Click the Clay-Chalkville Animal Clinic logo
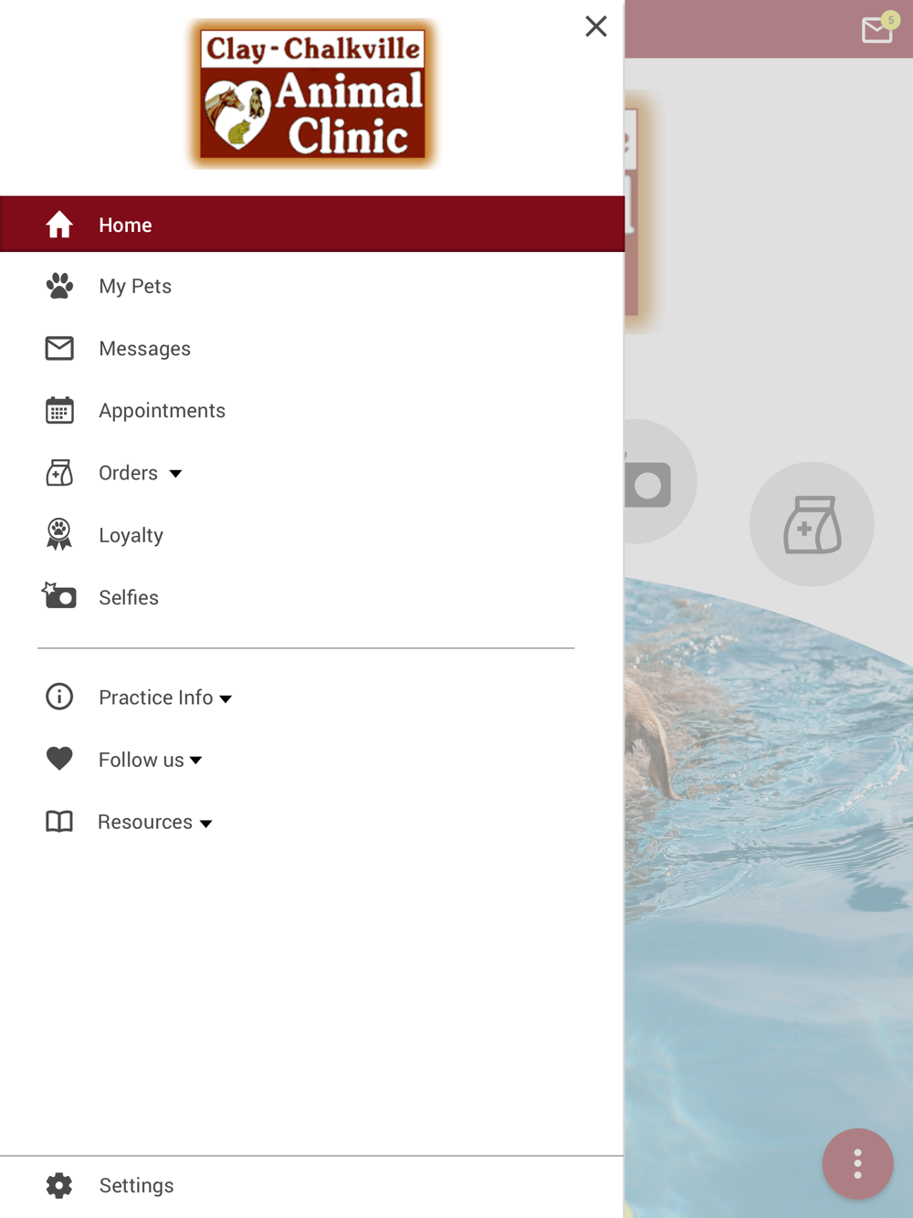 click(x=313, y=95)
